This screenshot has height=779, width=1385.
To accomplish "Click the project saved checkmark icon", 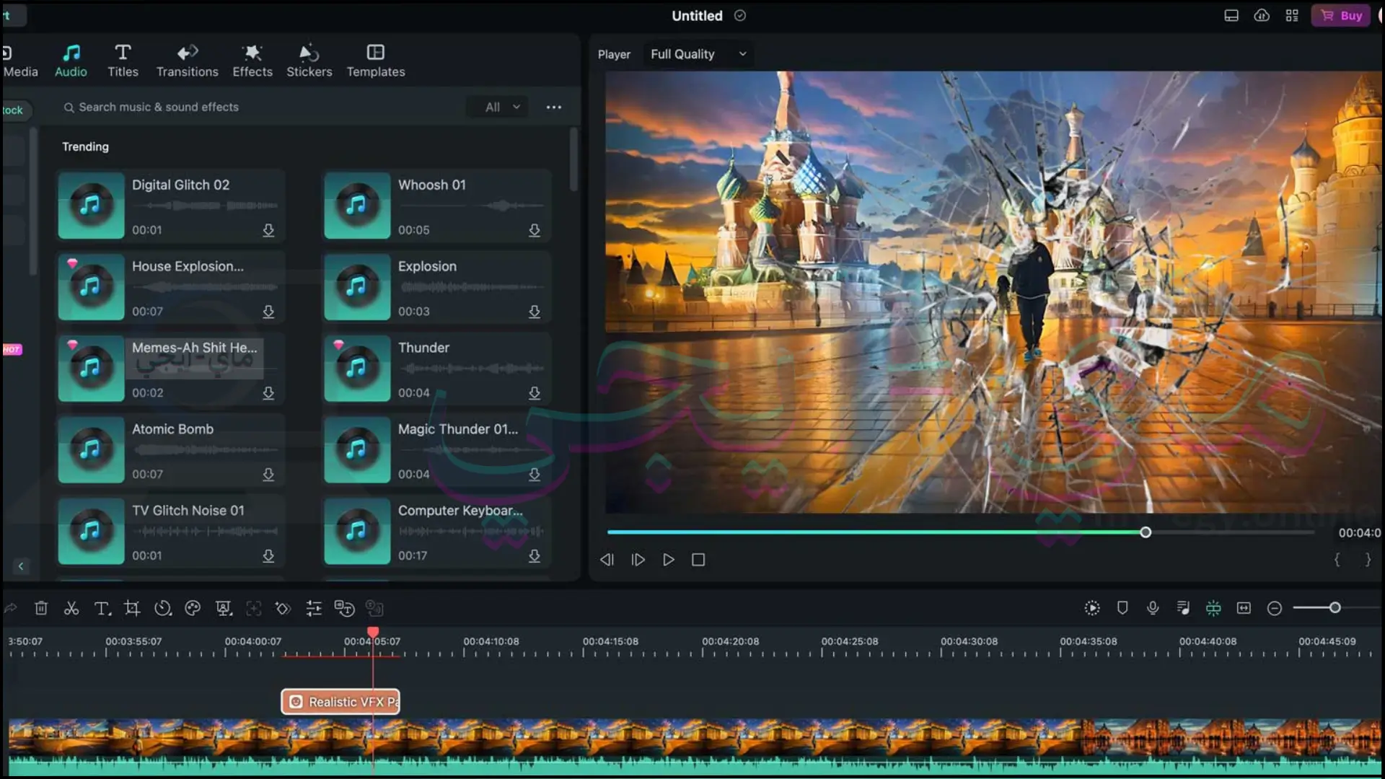I will [x=740, y=15].
